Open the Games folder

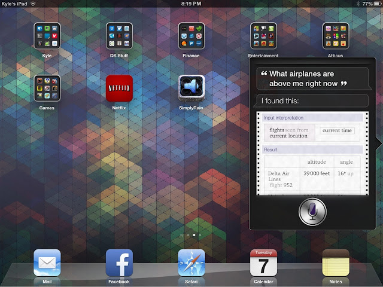point(47,88)
